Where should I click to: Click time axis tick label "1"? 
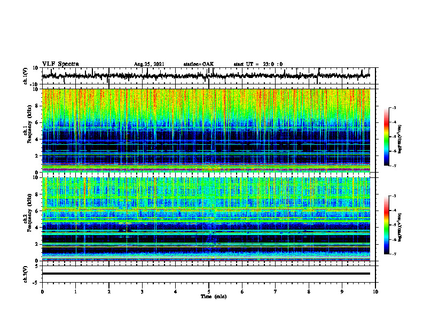(x=75, y=292)
